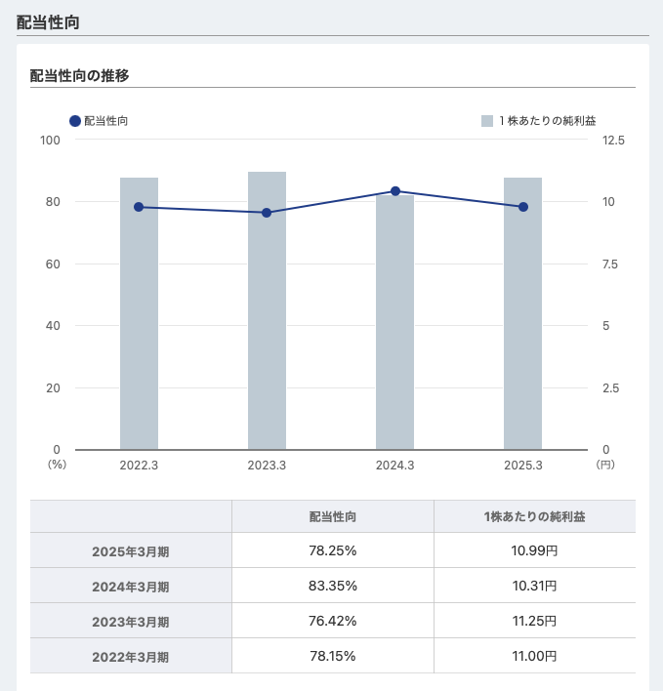
Task: Click the 83.35% cell
Action: [333, 586]
